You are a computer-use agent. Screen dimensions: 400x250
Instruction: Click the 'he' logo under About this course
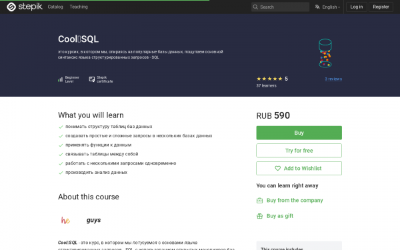coord(65,220)
